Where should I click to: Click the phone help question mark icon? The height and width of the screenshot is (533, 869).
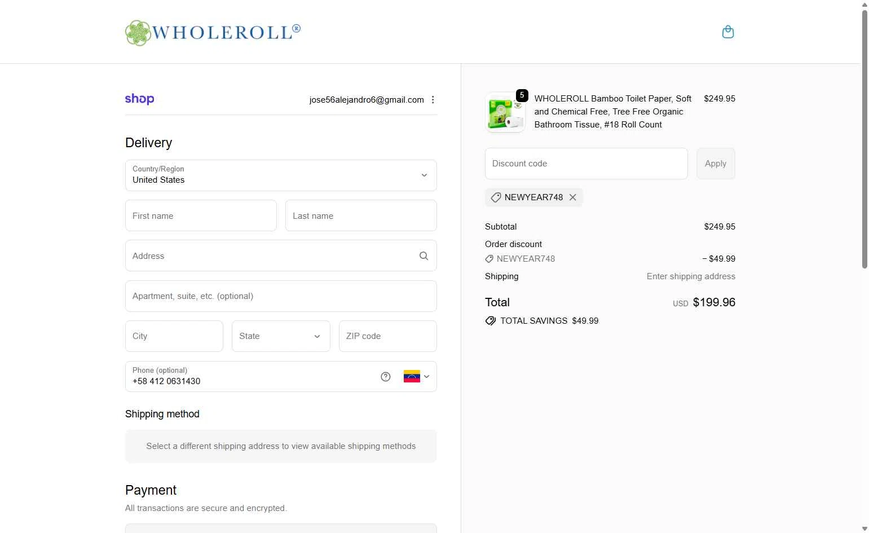[x=386, y=377]
